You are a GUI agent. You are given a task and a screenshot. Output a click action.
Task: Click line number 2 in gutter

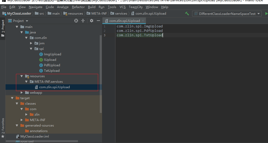click(104, 31)
